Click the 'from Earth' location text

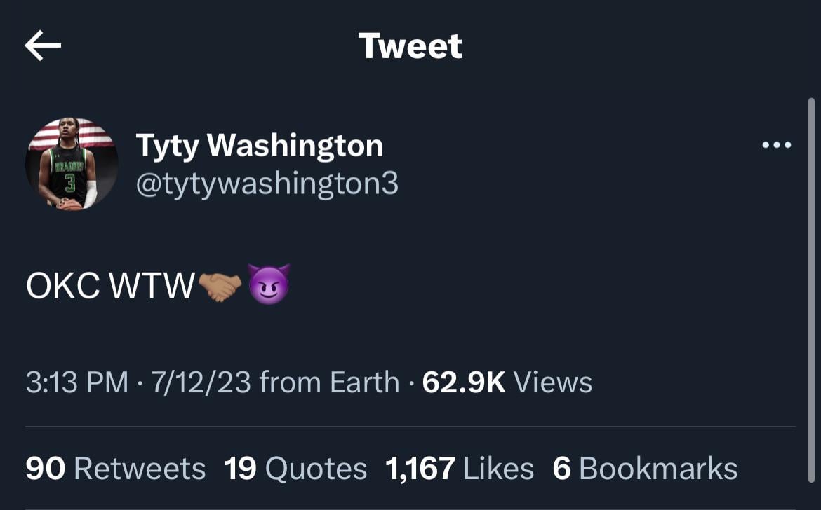(x=329, y=382)
